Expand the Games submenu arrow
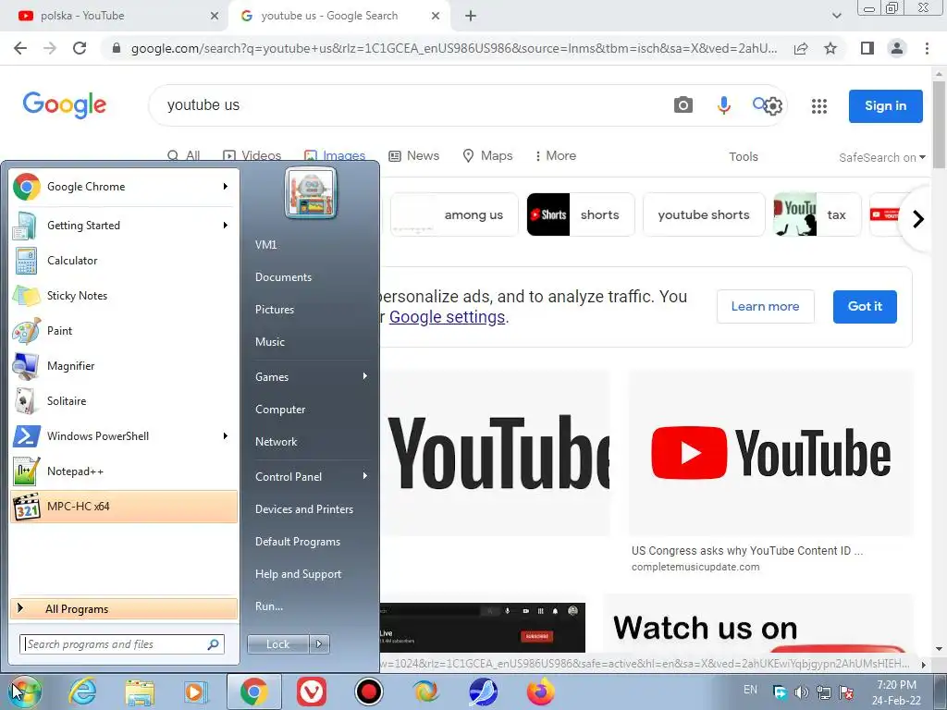 tap(364, 376)
